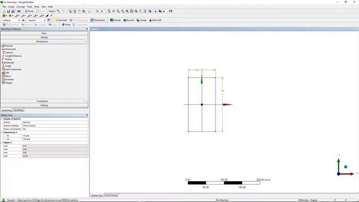
Task: Click the Generate button
Action: point(61,20)
